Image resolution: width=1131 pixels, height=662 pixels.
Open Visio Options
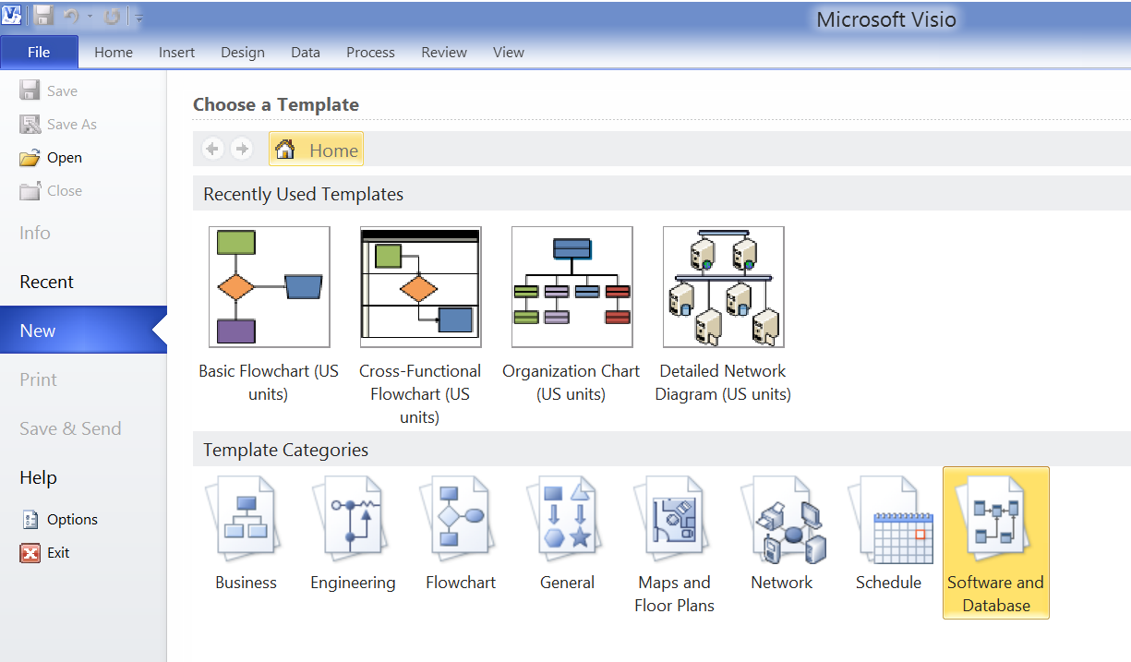click(x=60, y=520)
